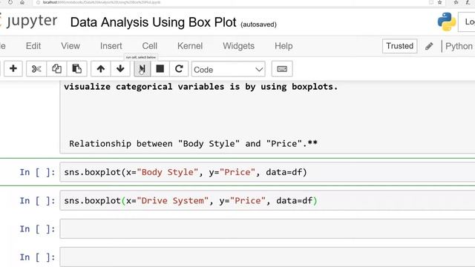Click into the last empty code cell
This screenshot has height=267, width=475.
click(267, 257)
